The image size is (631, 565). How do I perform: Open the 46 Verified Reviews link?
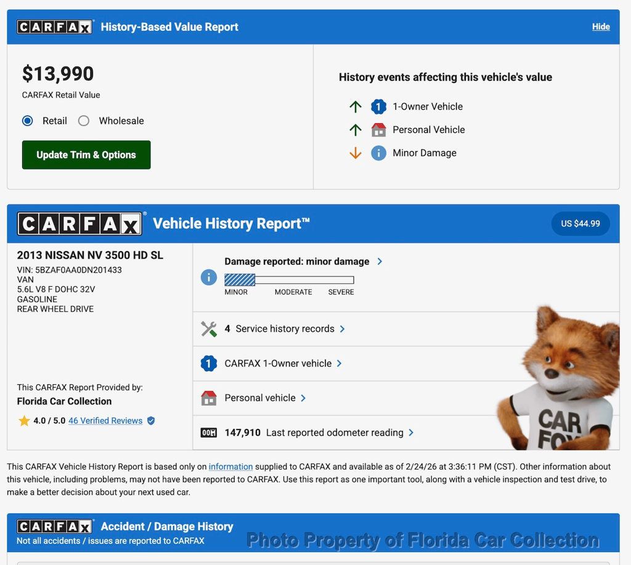[105, 421]
